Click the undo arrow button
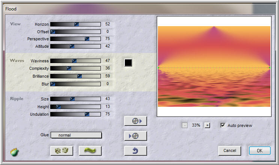Image resolution: width=279 pixels, height=165 pixels. [136, 151]
